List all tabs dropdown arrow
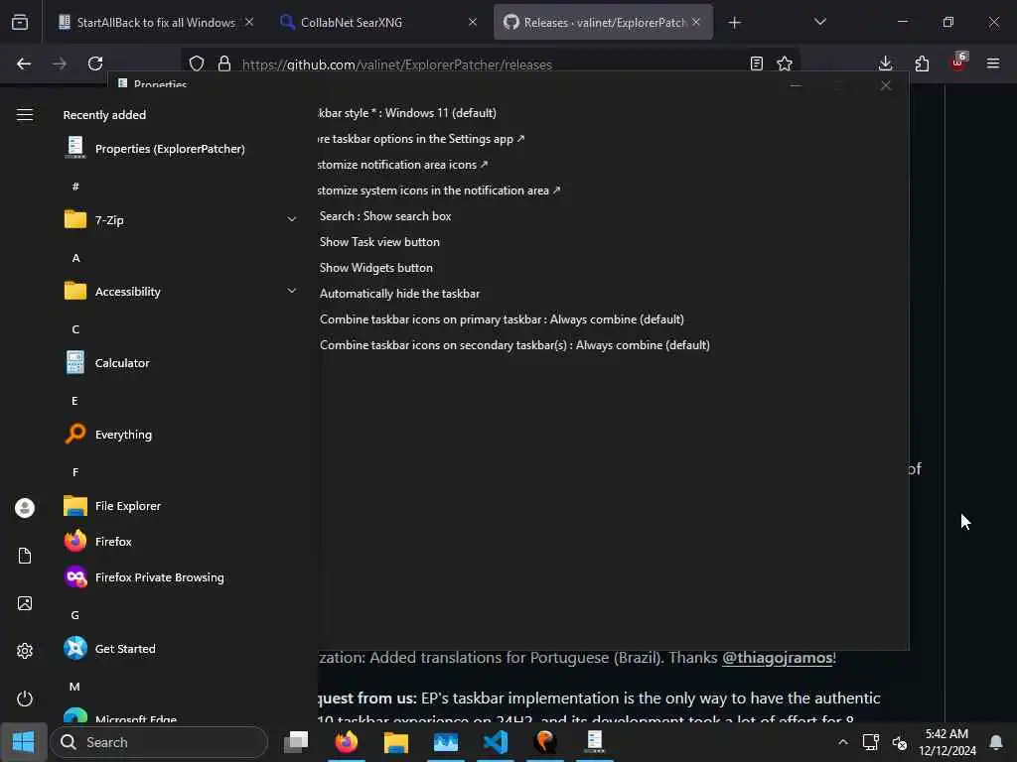The width and height of the screenshot is (1017, 762). pos(819,22)
